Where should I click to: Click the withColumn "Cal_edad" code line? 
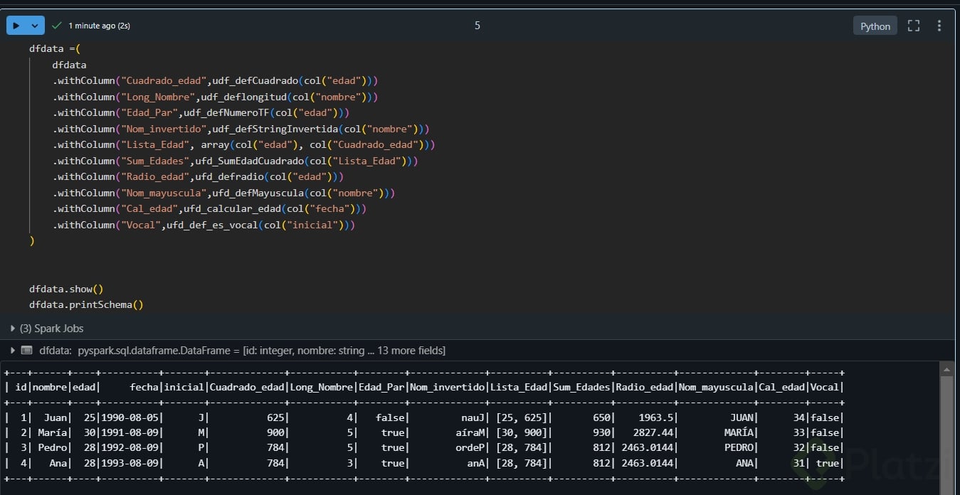pyautogui.click(x=209, y=208)
